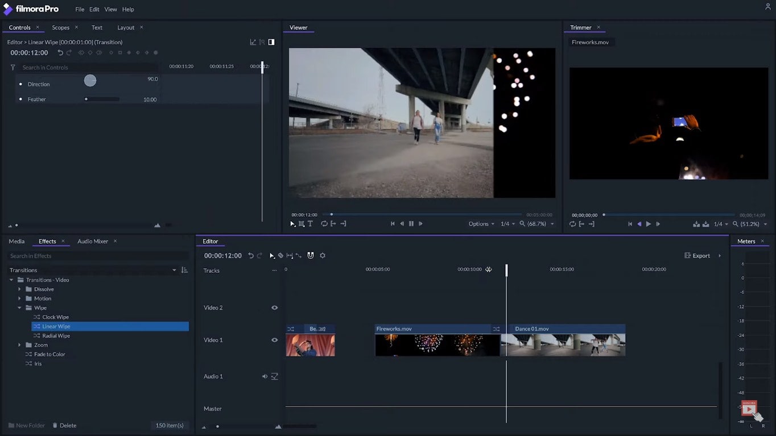Click the Text tool icon in Viewer
The width and height of the screenshot is (776, 436).
pyautogui.click(x=310, y=224)
